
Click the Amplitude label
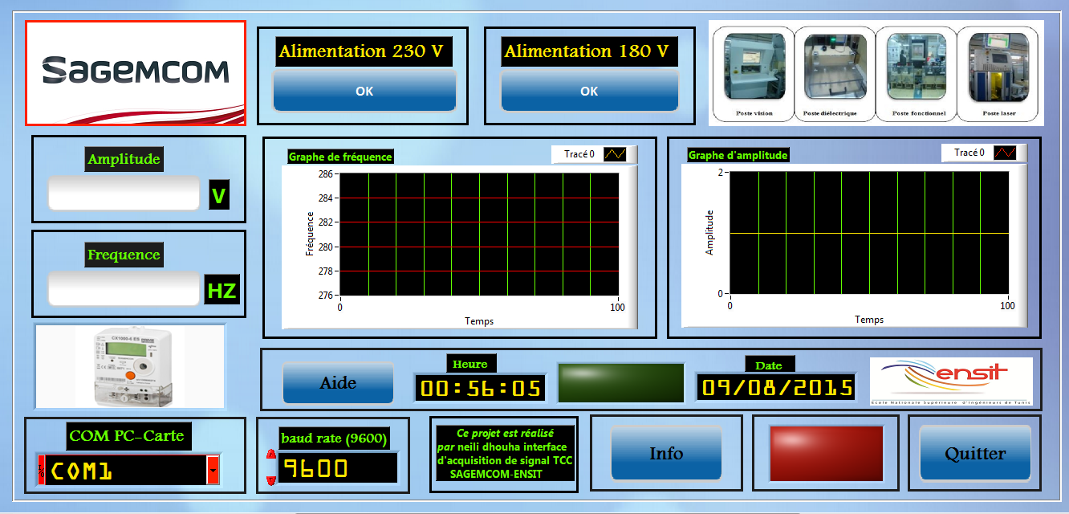(x=124, y=159)
